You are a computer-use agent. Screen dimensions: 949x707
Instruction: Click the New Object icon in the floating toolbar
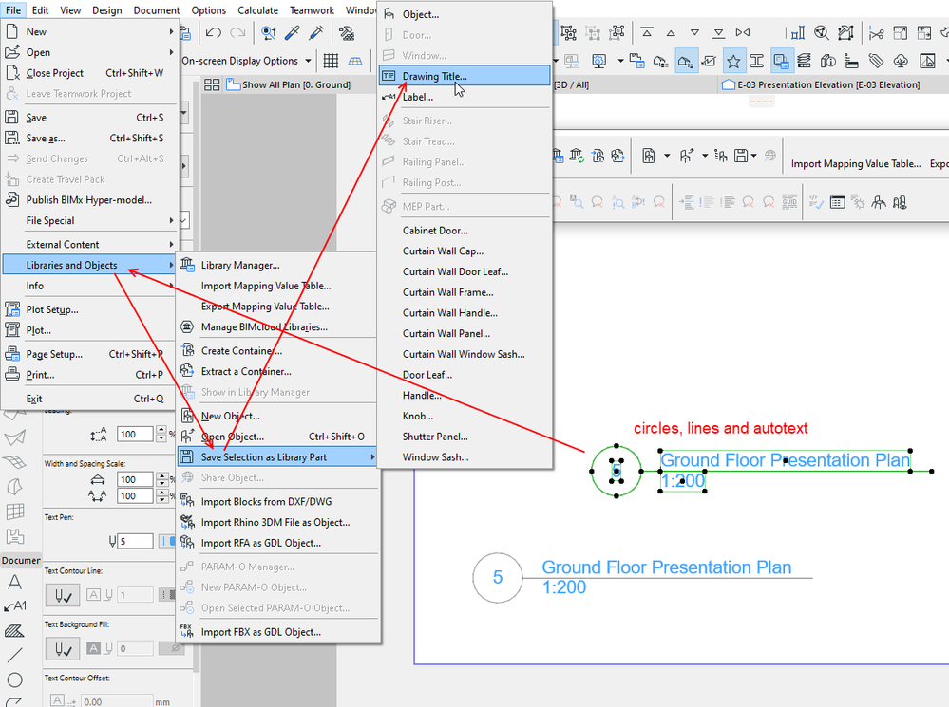click(648, 156)
